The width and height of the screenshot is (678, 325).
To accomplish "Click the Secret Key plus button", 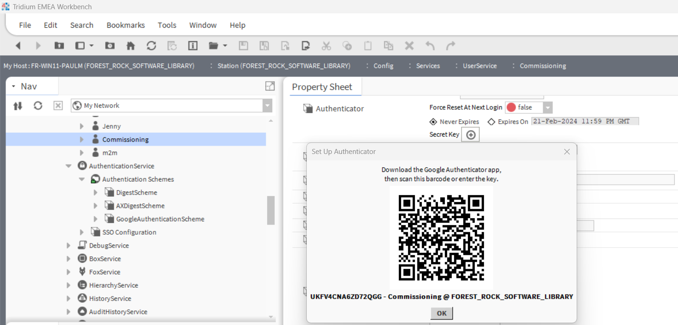I will point(470,135).
